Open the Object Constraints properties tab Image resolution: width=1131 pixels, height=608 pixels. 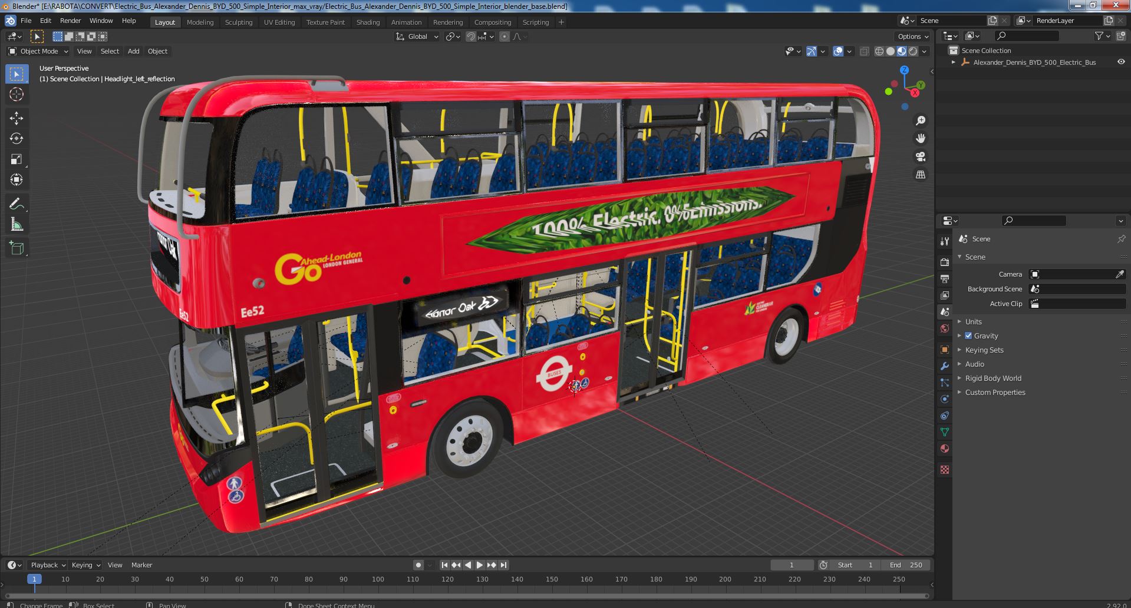coord(945,415)
